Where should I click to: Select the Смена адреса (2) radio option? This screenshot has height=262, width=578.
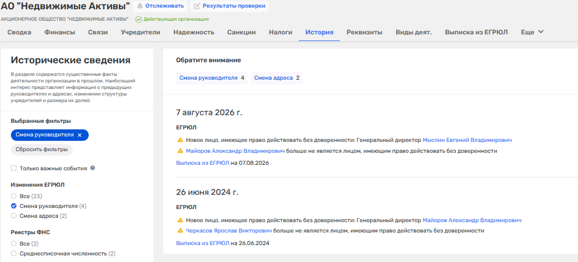coord(14,216)
